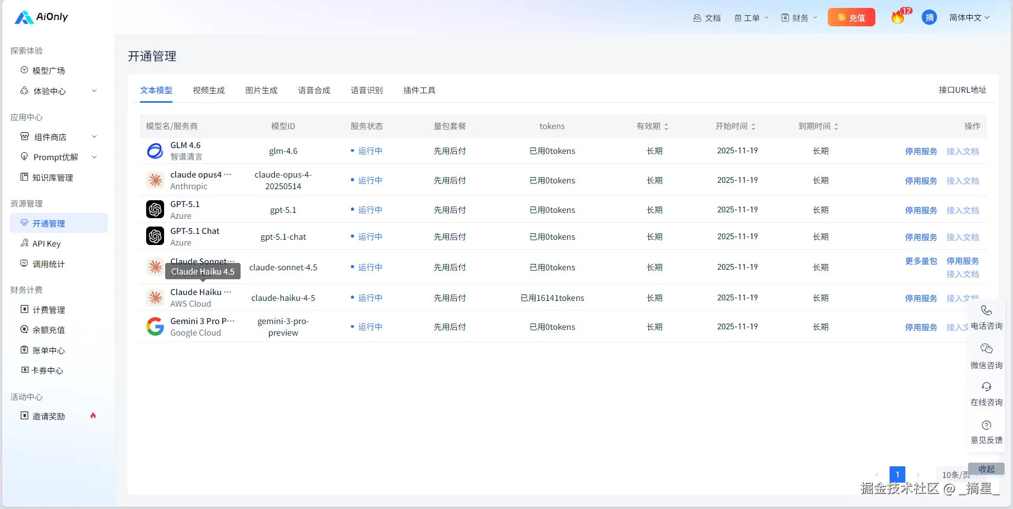Screen dimensions: 1013x509
Task: Click the gemini-3-pro-preview model ID
Action: [x=283, y=327]
